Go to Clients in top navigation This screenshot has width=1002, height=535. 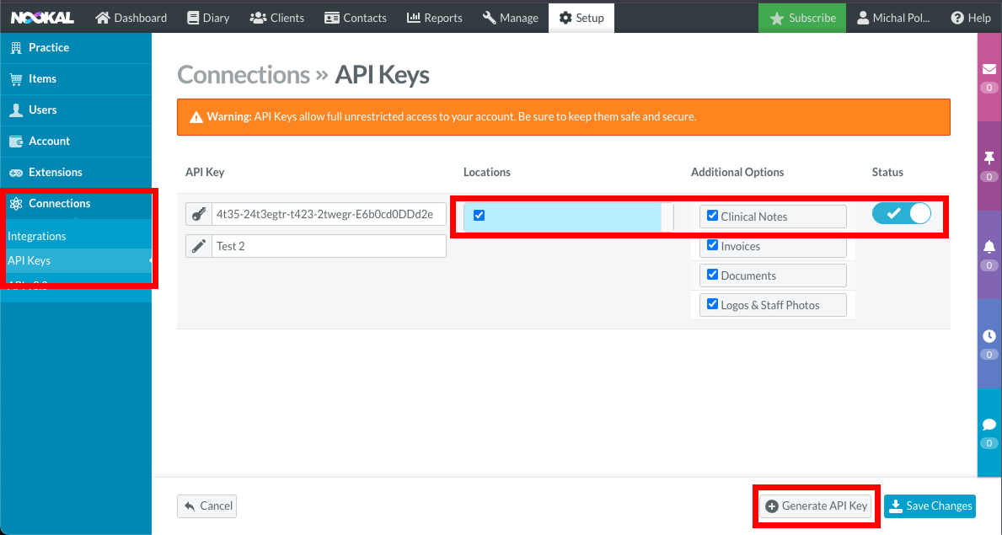(276, 18)
